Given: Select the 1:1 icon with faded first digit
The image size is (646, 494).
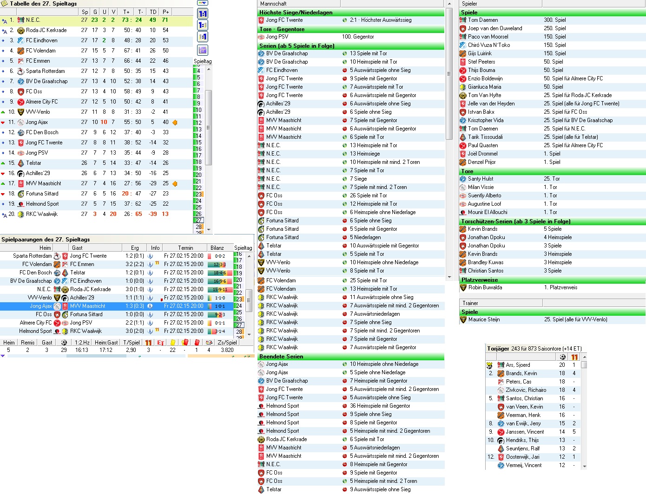Looking at the screenshot, I should click(203, 37).
